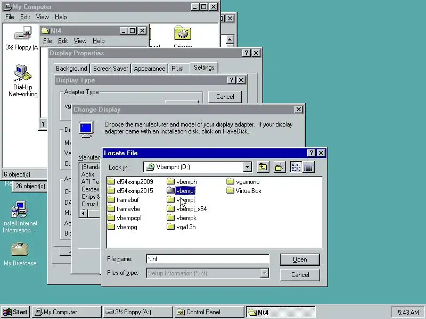Select the VirtualBox folder

coord(244,191)
